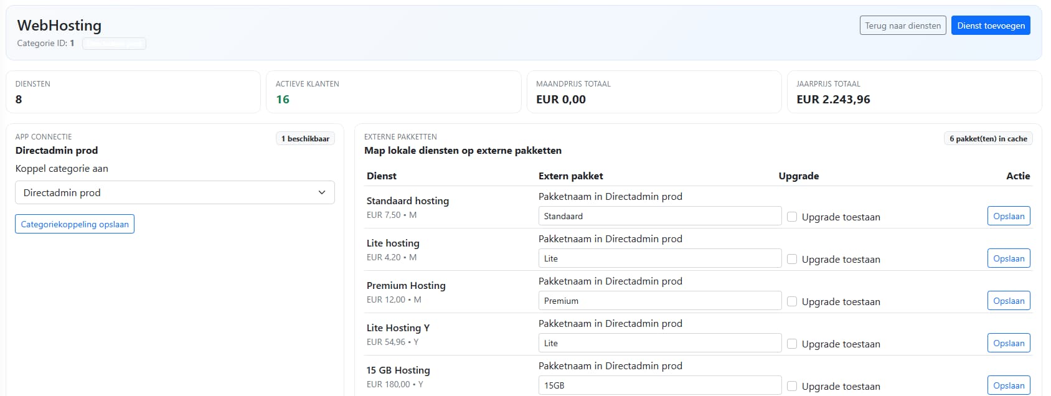This screenshot has width=1051, height=396.
Task: Click the '6 pakket(ten) in cache' badge
Action: pyautogui.click(x=987, y=139)
